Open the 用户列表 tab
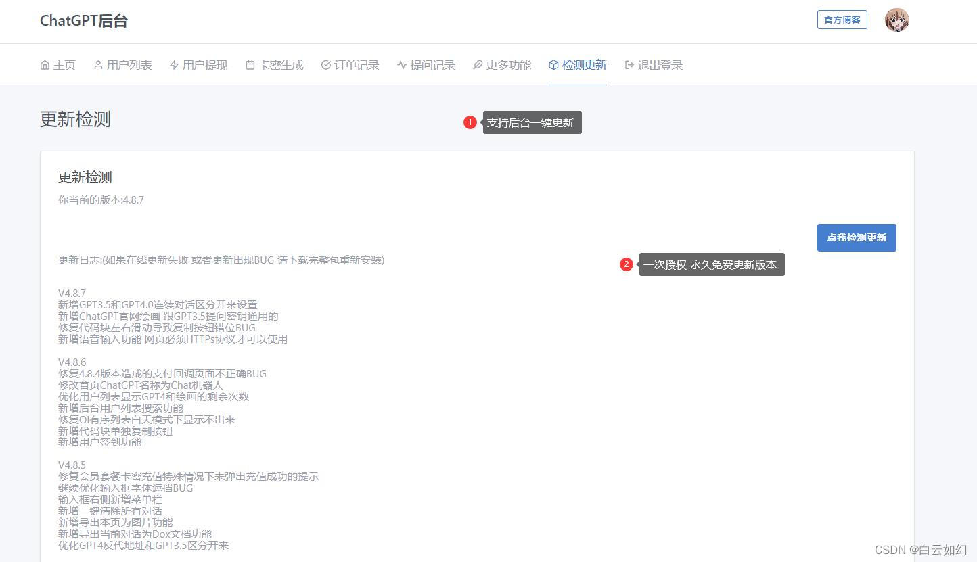The width and height of the screenshot is (977, 562). coord(122,65)
